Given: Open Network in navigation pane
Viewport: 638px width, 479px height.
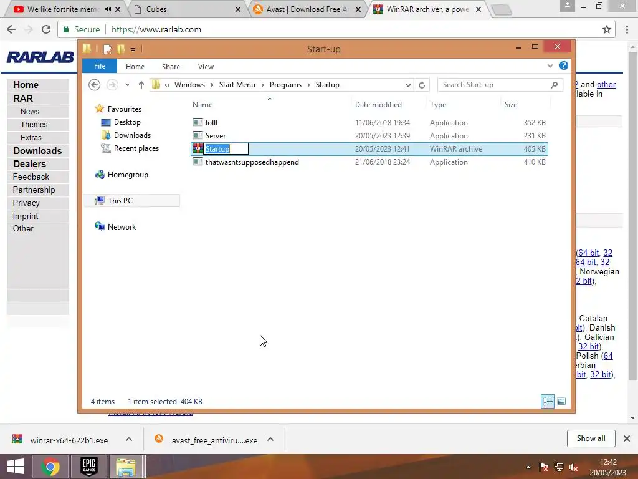Looking at the screenshot, I should pos(121,227).
